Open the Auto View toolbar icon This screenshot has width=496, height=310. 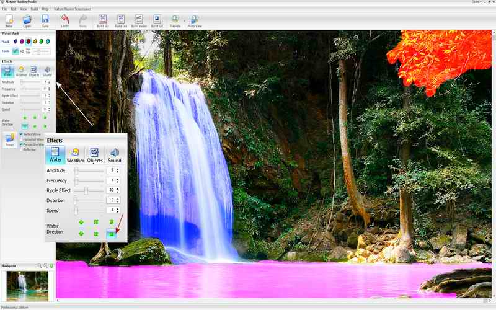point(195,21)
